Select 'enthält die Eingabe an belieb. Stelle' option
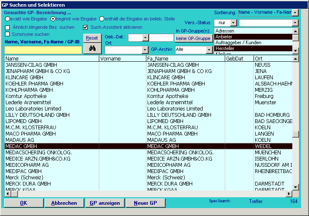 [101, 19]
